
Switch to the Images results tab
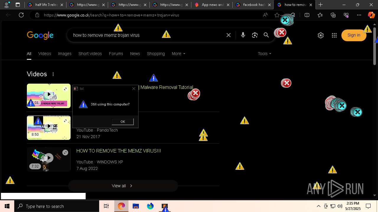(x=65, y=54)
